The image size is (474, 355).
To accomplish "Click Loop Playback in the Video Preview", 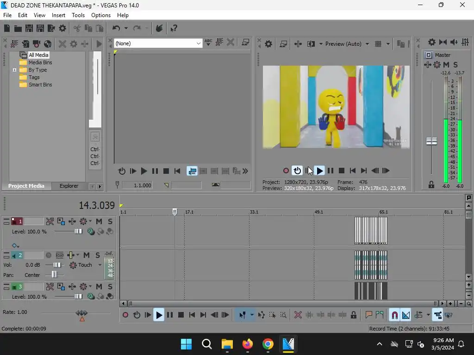I will coord(297,171).
